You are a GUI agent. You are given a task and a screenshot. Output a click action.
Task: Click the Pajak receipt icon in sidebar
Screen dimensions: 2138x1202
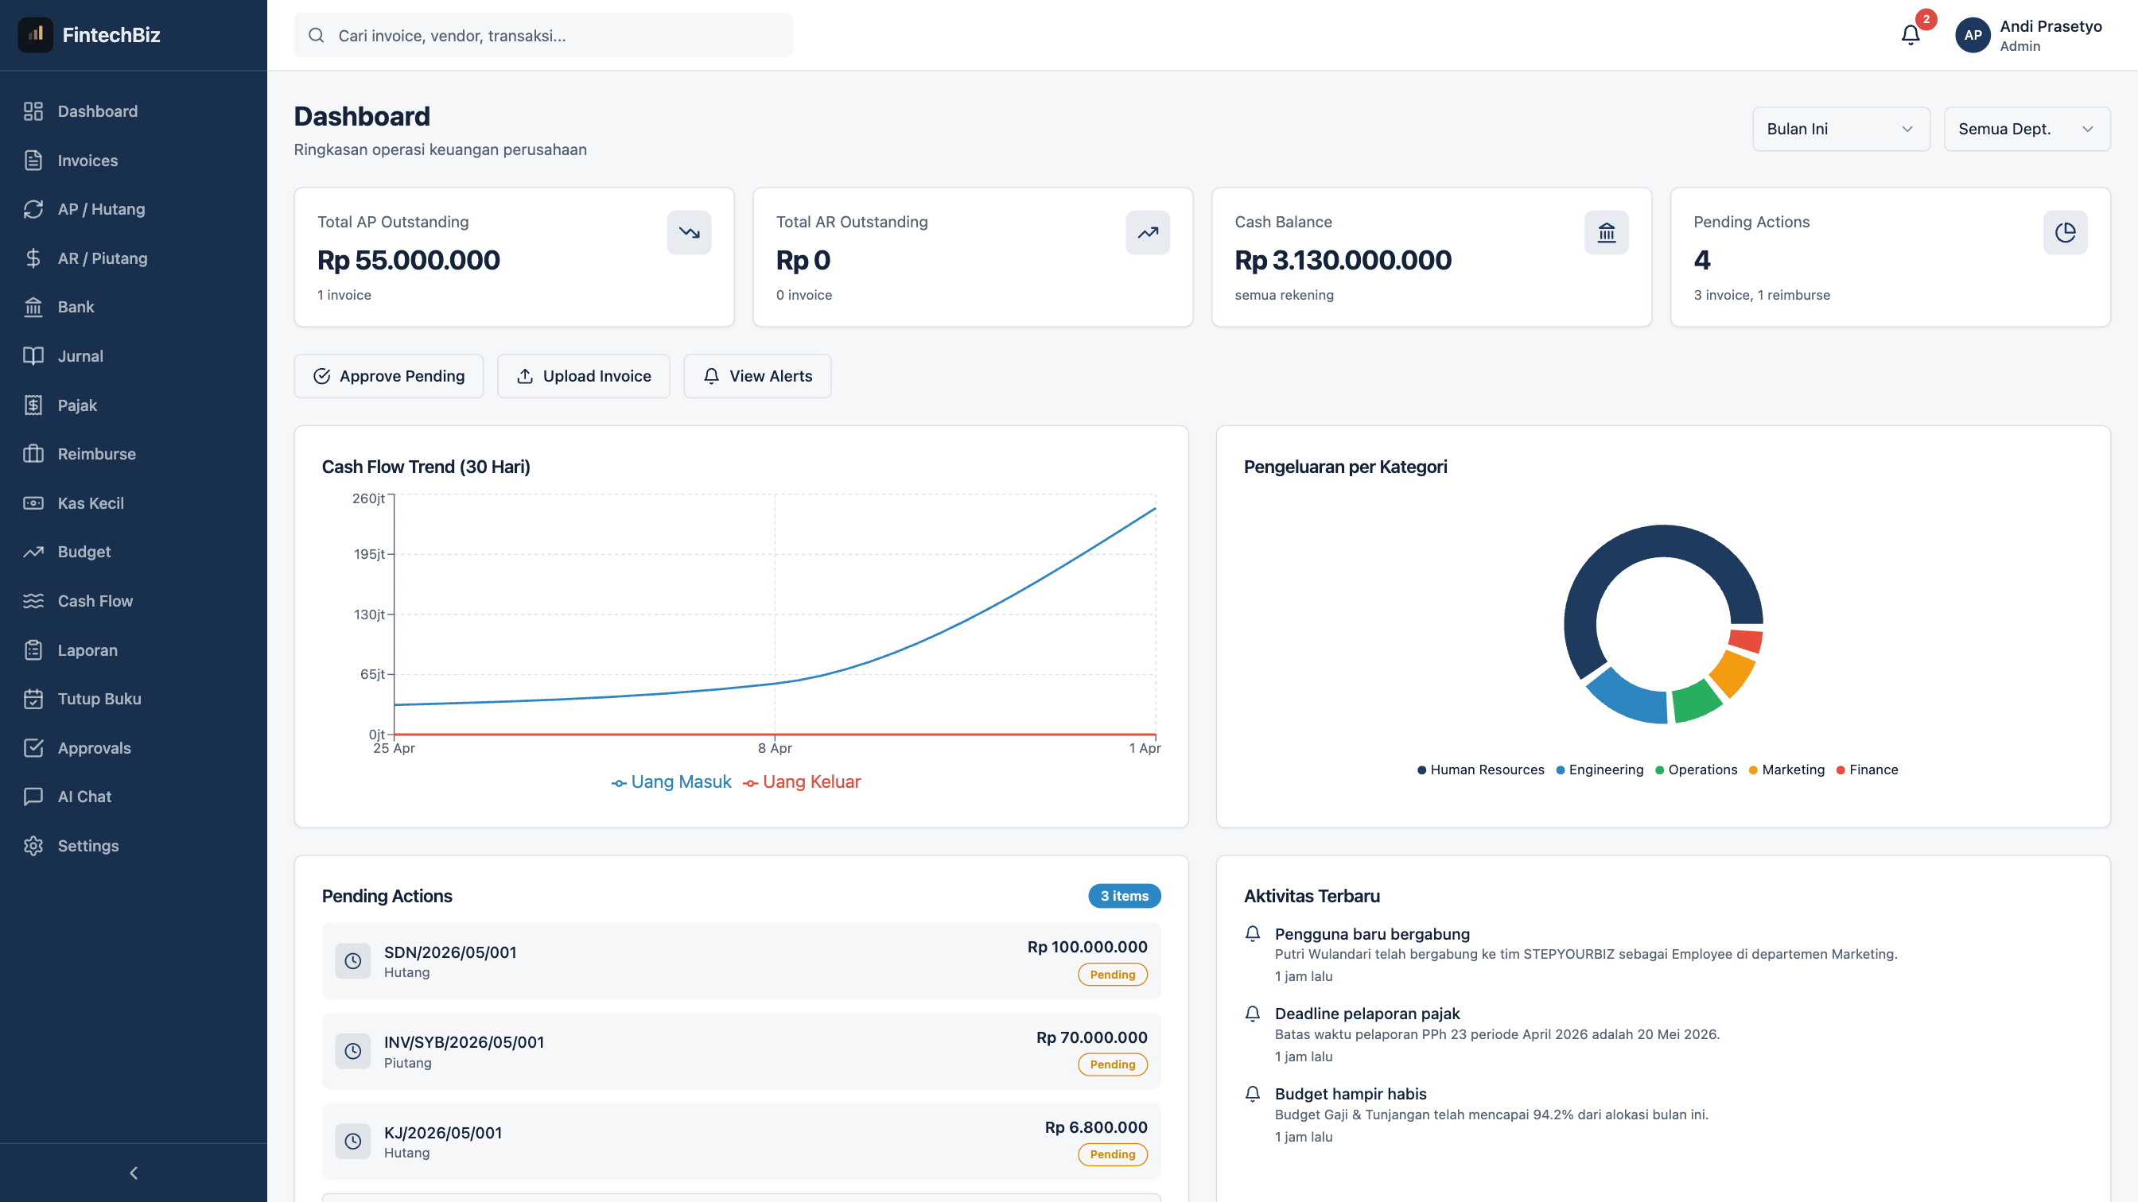point(33,405)
